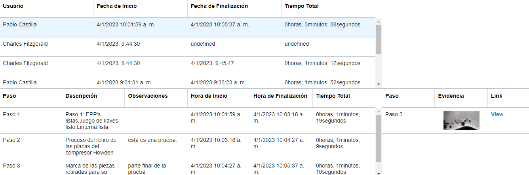Click the user table's scroll down arrow

379,84
